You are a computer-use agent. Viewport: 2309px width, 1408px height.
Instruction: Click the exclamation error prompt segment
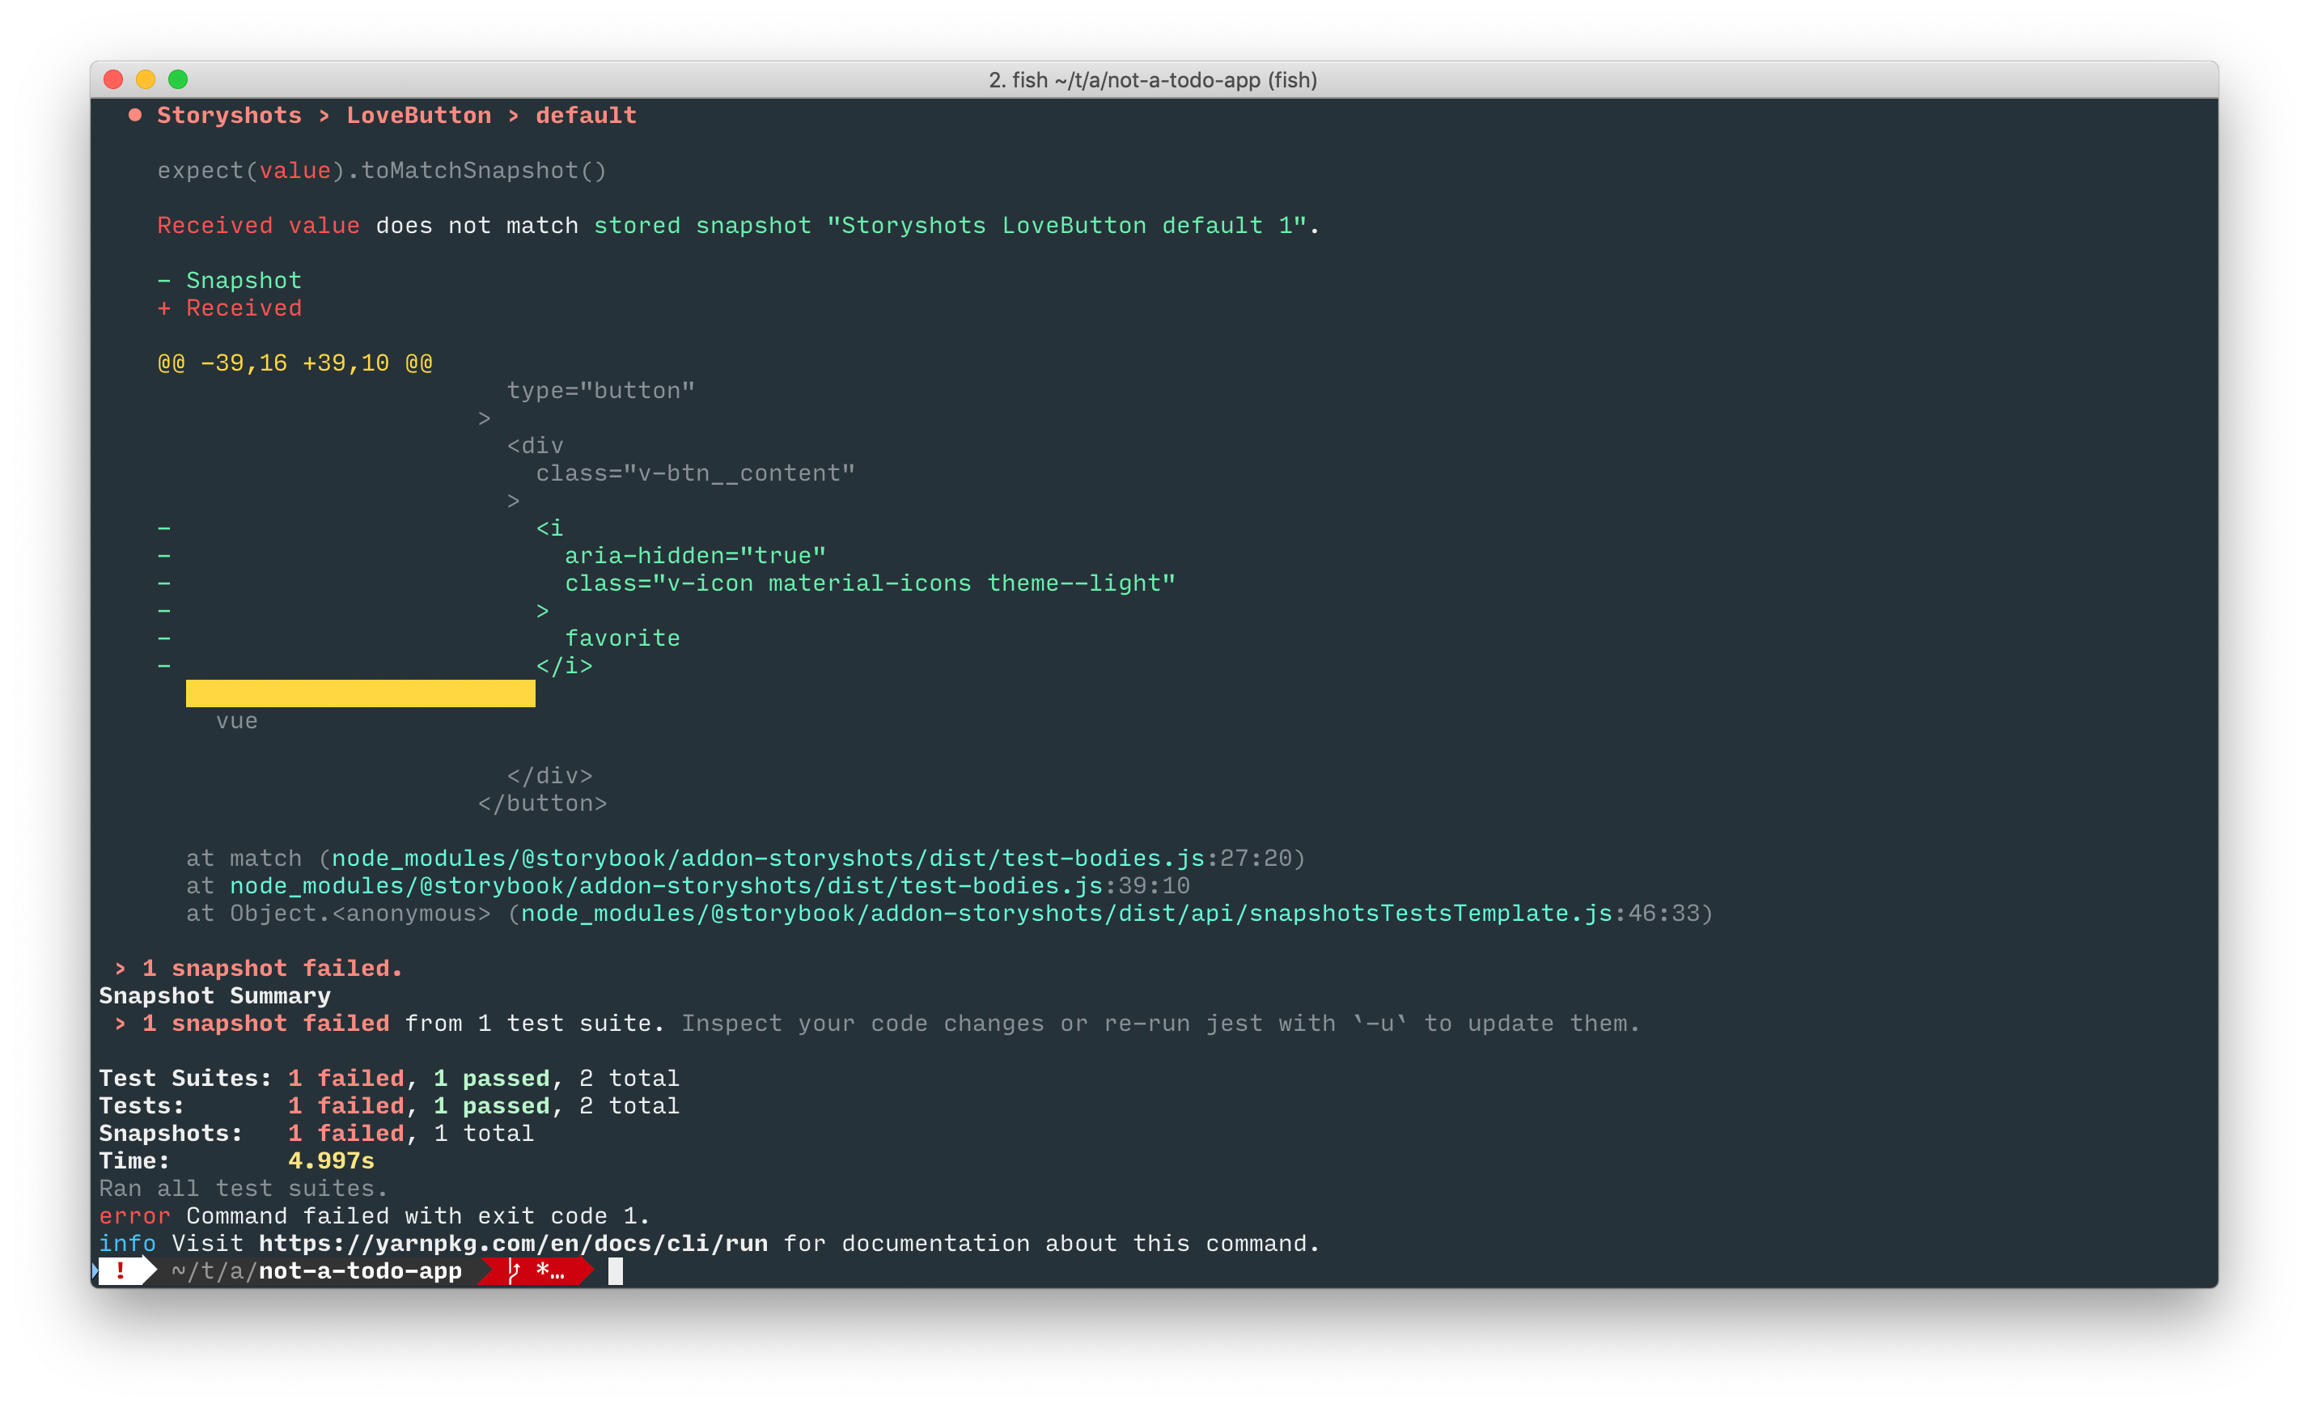(x=121, y=1271)
